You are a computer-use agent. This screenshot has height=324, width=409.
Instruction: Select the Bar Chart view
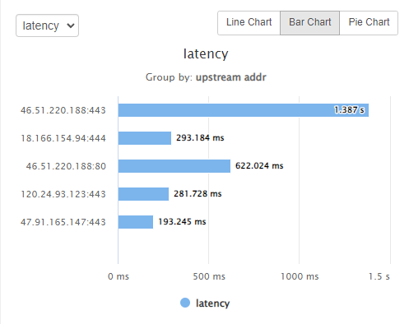(309, 23)
